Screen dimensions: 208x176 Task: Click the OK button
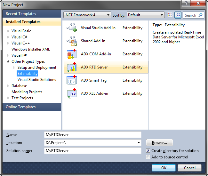pyautogui.click(x=164, y=168)
